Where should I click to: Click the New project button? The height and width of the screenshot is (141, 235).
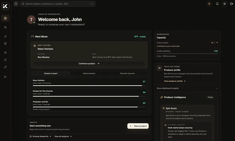tap(138, 126)
